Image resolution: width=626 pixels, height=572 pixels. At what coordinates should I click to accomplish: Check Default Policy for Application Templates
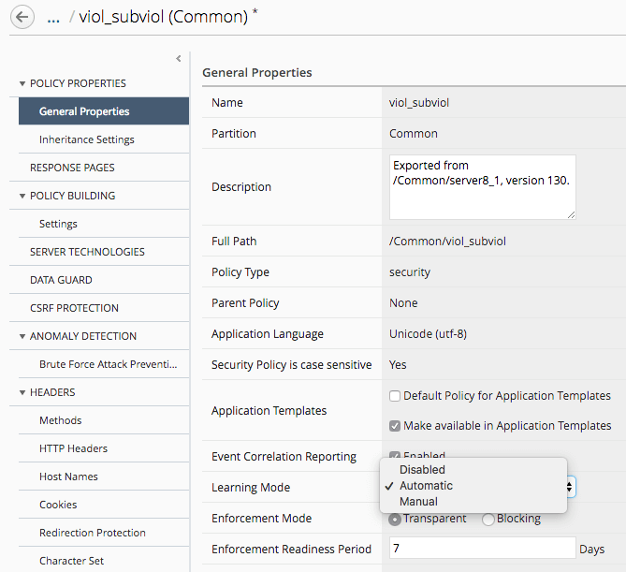pos(395,396)
